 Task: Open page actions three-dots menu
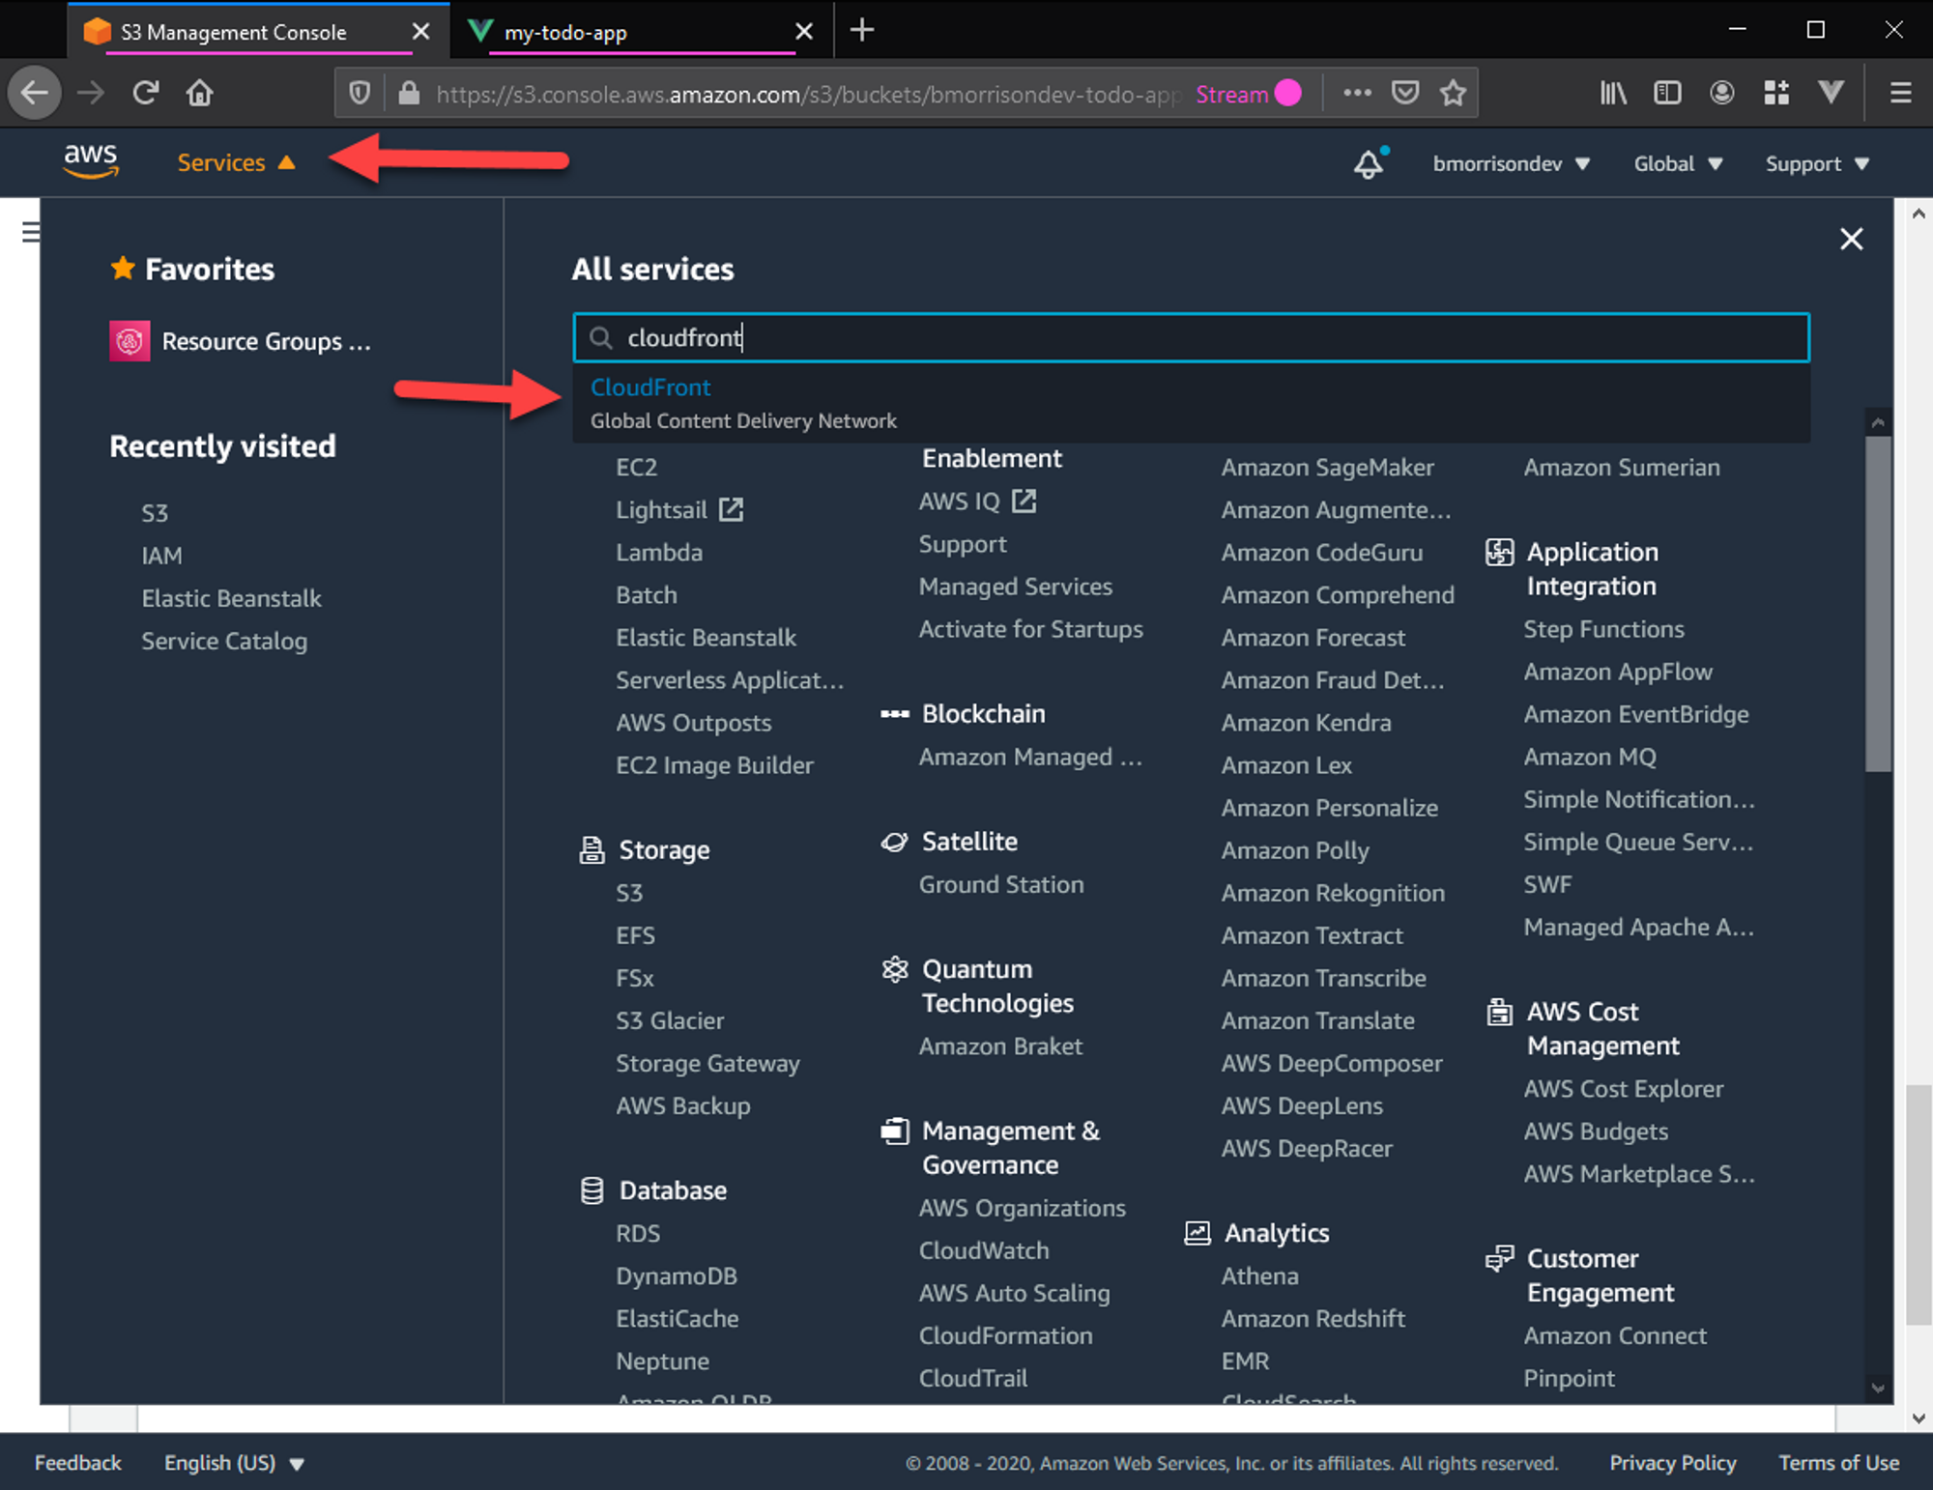coord(1357,93)
